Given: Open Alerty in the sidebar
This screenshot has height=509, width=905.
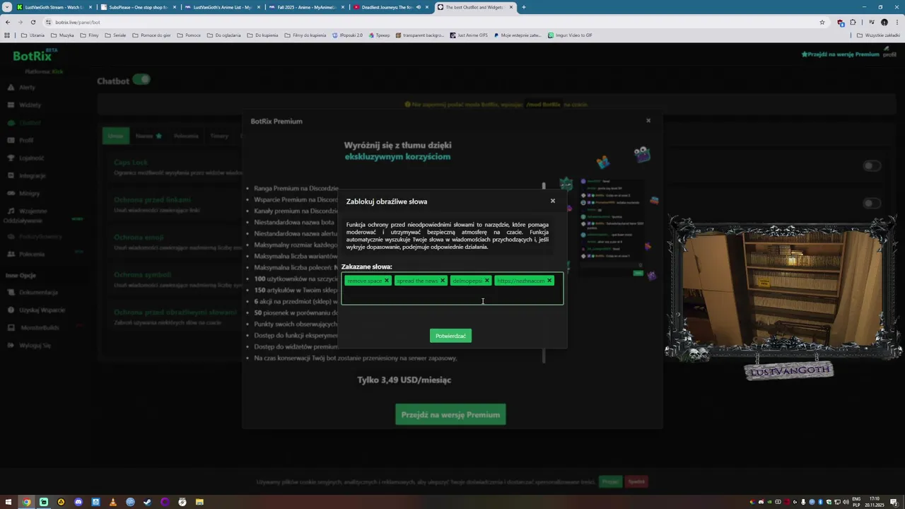Looking at the screenshot, I should pyautogui.click(x=21, y=87).
